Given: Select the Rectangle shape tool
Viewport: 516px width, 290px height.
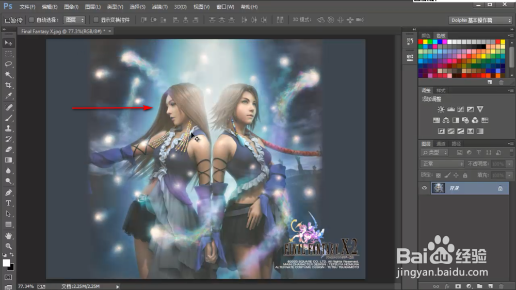Looking at the screenshot, I should click(9, 224).
